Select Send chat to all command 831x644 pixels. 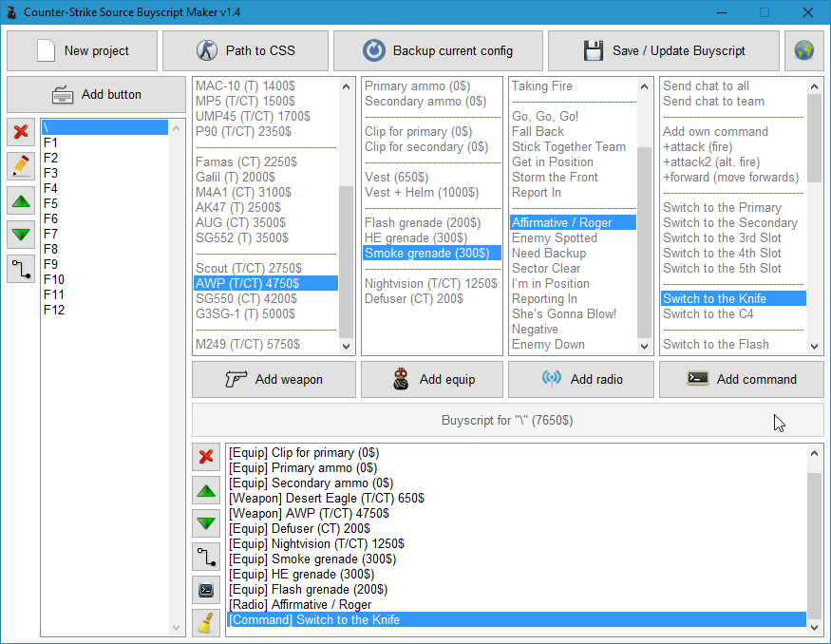pyautogui.click(x=734, y=85)
